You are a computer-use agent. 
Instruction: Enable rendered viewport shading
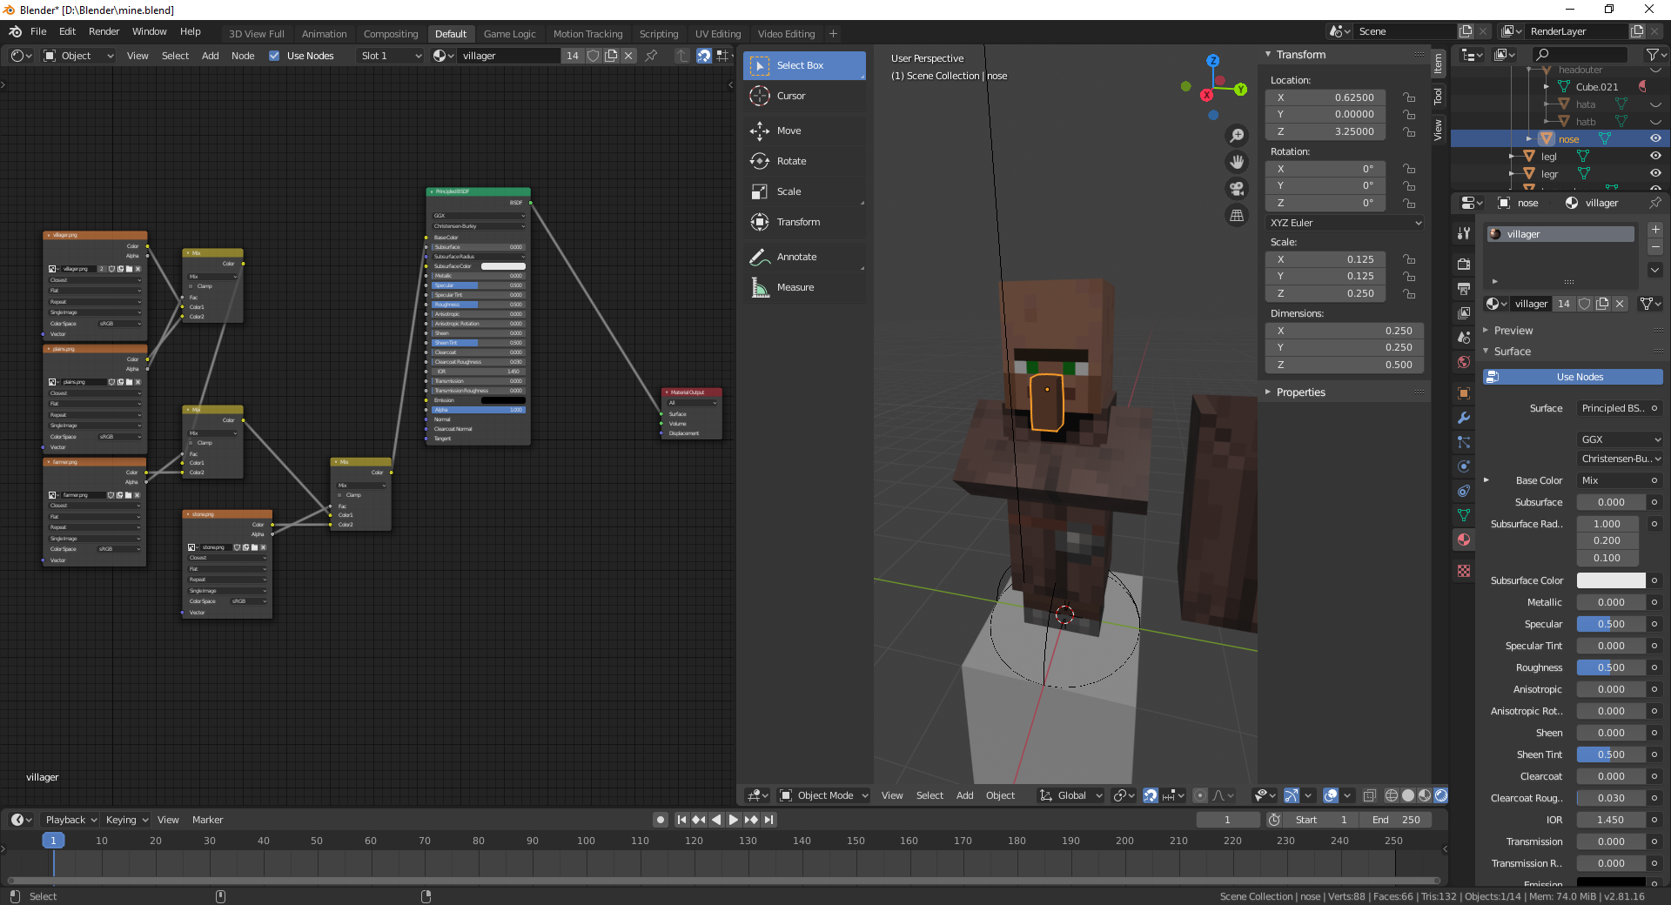pyautogui.click(x=1441, y=795)
